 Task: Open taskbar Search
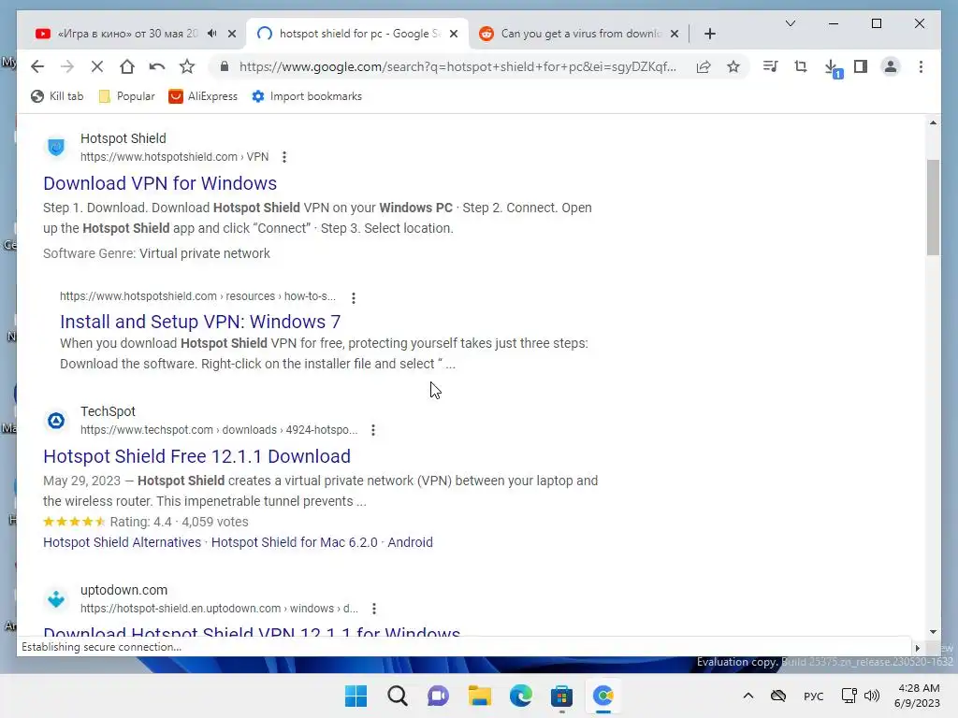(x=397, y=696)
